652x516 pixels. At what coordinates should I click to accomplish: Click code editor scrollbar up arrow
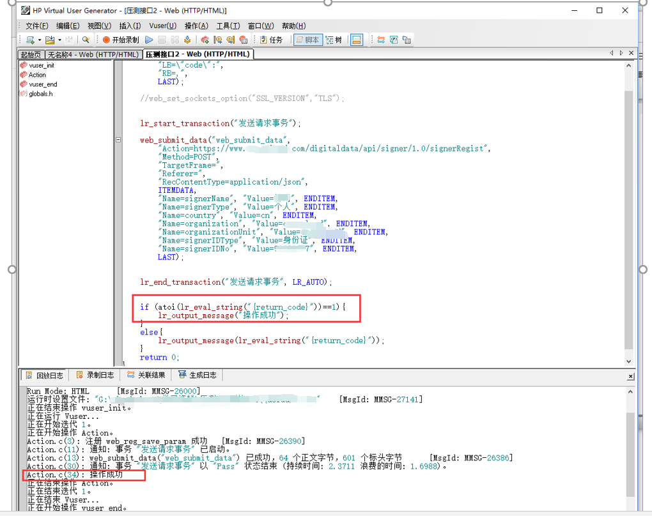[629, 66]
